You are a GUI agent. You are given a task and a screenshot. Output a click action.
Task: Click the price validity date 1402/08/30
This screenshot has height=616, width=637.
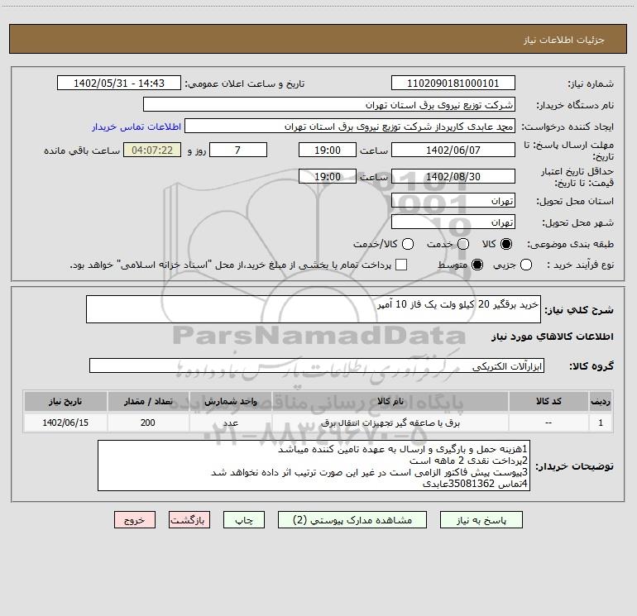453,176
